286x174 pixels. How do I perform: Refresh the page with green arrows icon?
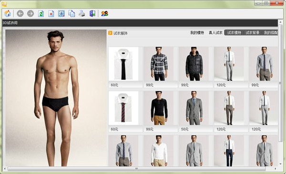[41, 14]
